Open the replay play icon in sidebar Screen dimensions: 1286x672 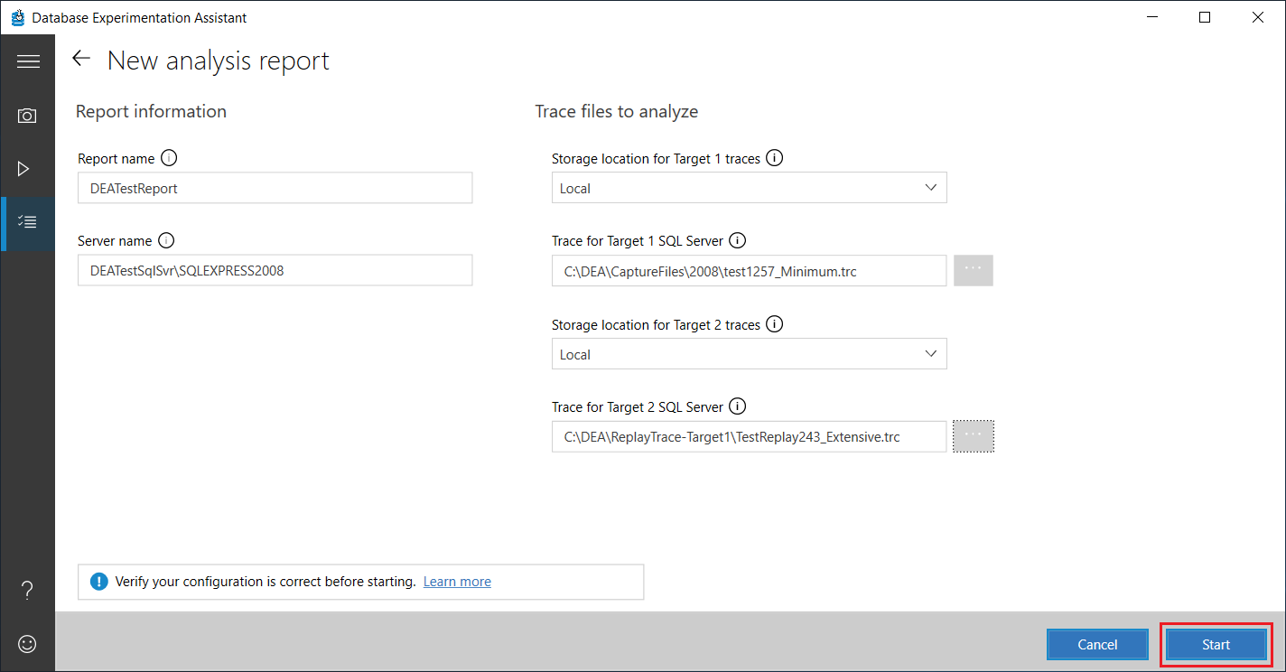click(24, 169)
